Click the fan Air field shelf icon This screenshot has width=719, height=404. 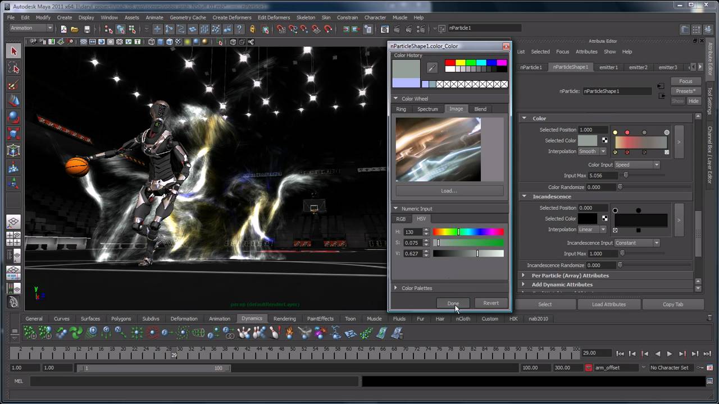76,333
